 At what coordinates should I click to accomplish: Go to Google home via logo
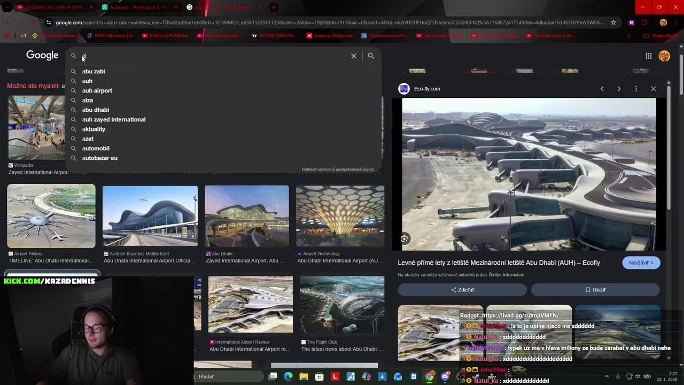click(42, 56)
